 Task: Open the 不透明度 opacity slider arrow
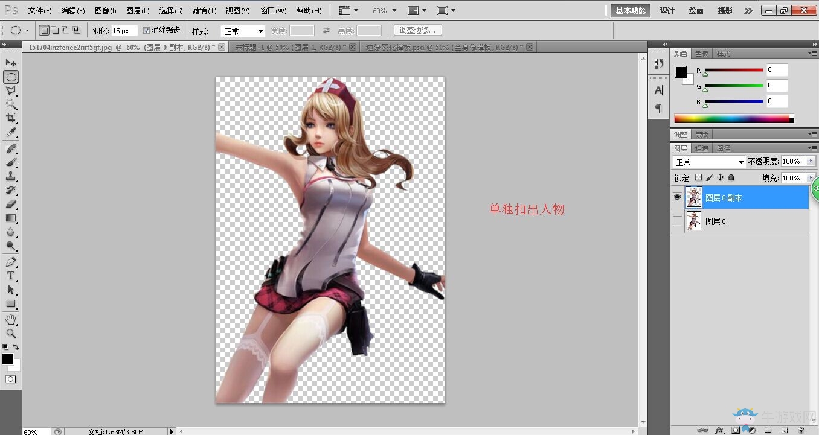[x=811, y=161]
